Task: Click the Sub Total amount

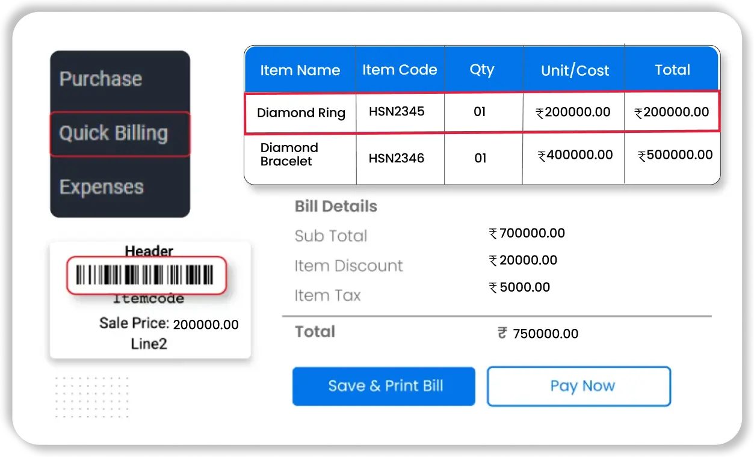Action: click(527, 233)
